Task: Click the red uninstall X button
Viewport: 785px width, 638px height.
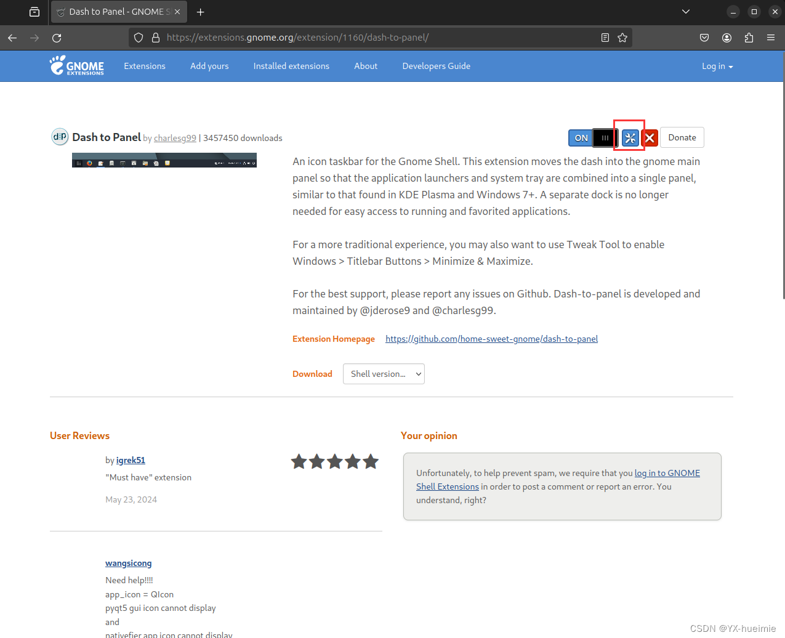Action: click(650, 138)
